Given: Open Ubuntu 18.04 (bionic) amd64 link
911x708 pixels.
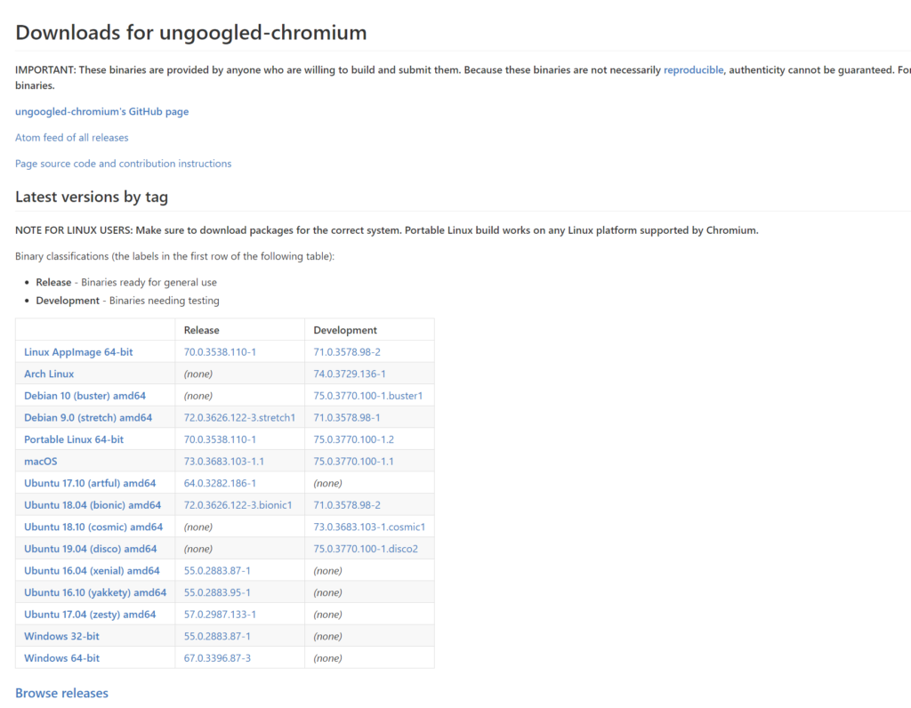Looking at the screenshot, I should 93,505.
